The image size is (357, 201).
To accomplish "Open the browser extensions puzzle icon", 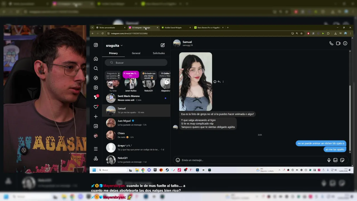I will [328, 33].
